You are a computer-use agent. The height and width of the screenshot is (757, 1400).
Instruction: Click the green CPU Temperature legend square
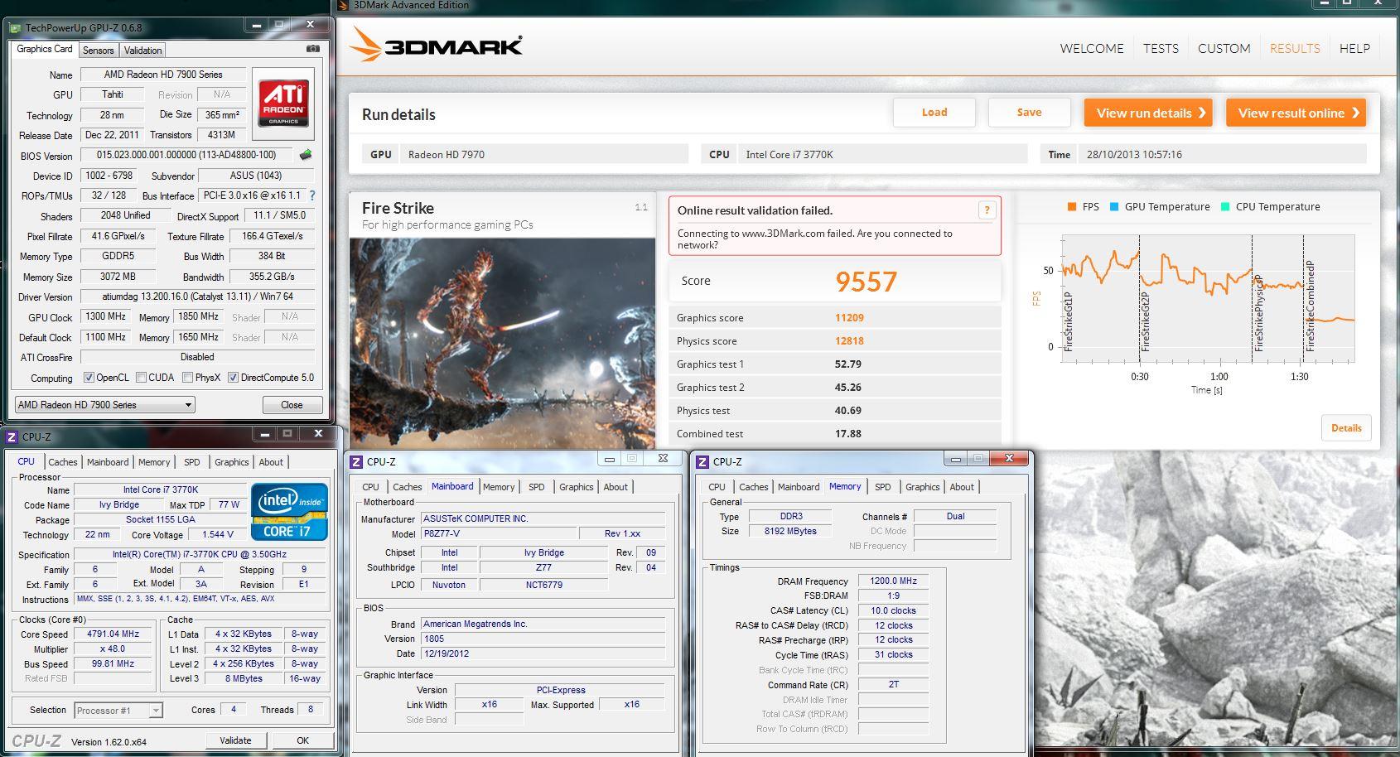tap(1225, 207)
